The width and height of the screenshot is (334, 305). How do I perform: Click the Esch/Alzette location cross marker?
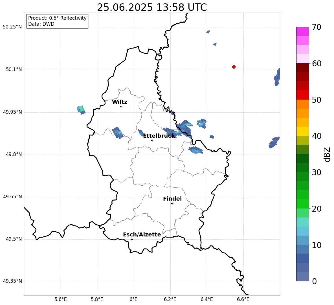(x=132, y=239)
